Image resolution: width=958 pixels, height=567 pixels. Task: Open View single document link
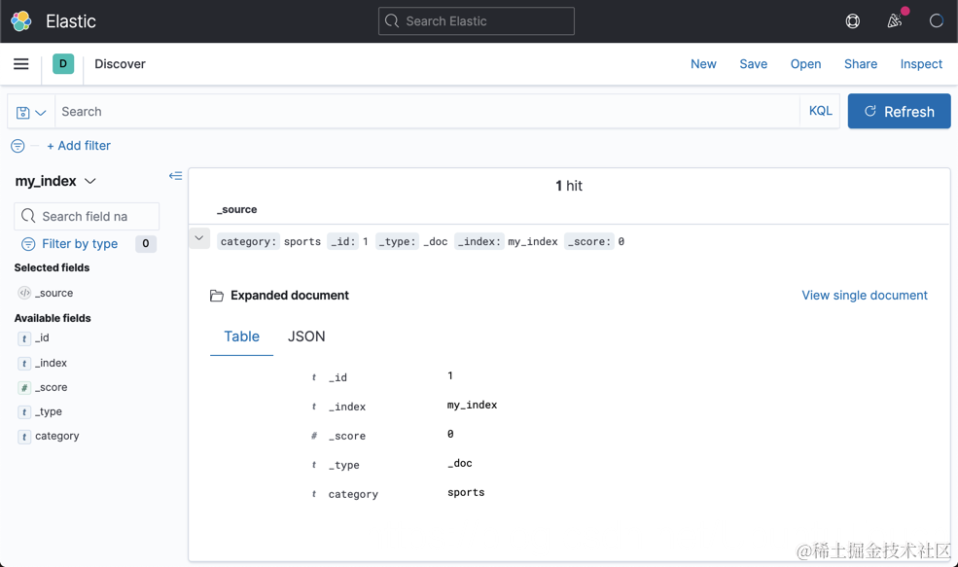(x=865, y=295)
